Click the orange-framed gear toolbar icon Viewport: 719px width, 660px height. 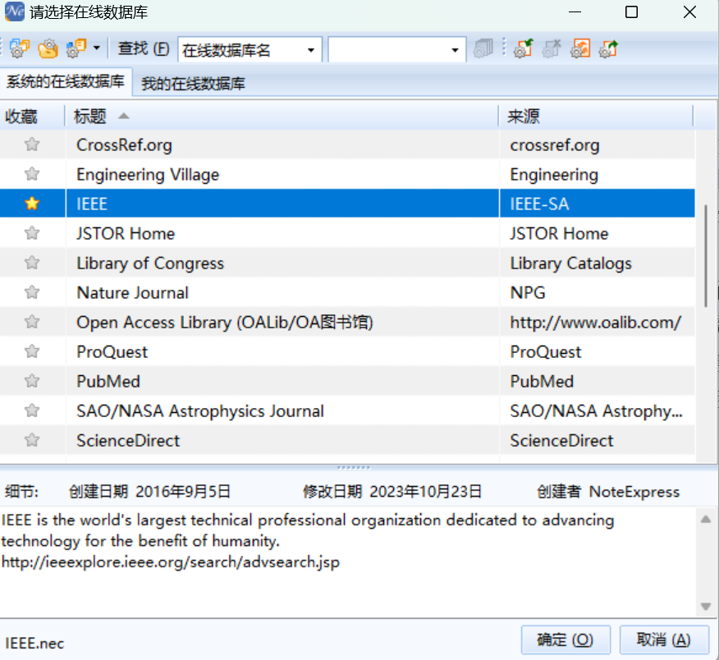(580, 48)
